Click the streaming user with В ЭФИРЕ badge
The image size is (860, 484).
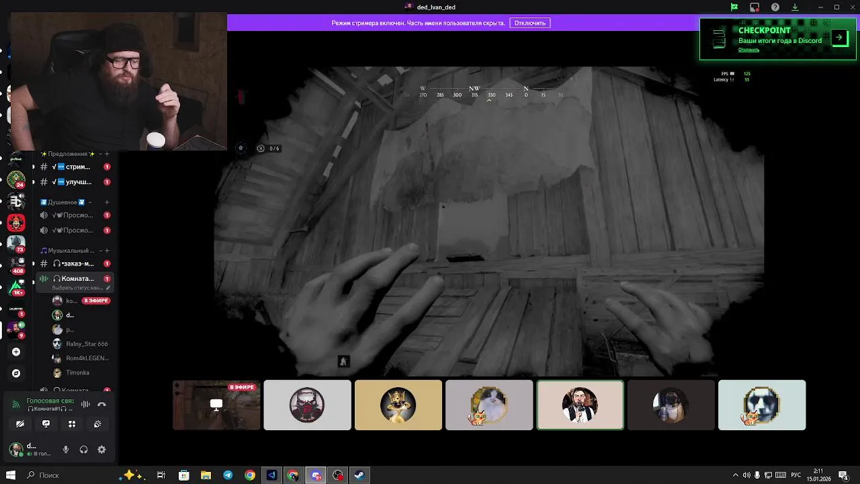(81, 300)
